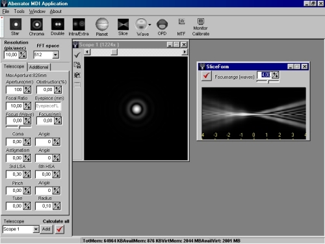Click the star image in Scope 1 window
The image size is (325, 244).
[136, 109]
